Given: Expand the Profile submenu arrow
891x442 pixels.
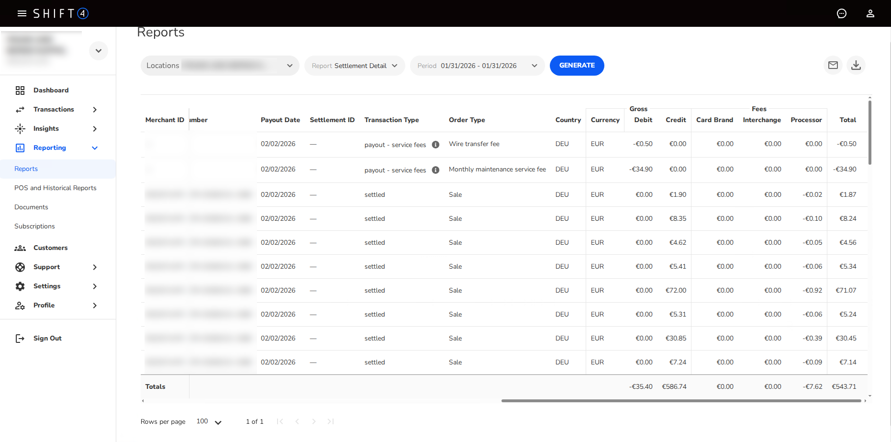Looking at the screenshot, I should click(95, 306).
